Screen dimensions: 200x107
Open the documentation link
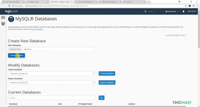coord(37,29)
